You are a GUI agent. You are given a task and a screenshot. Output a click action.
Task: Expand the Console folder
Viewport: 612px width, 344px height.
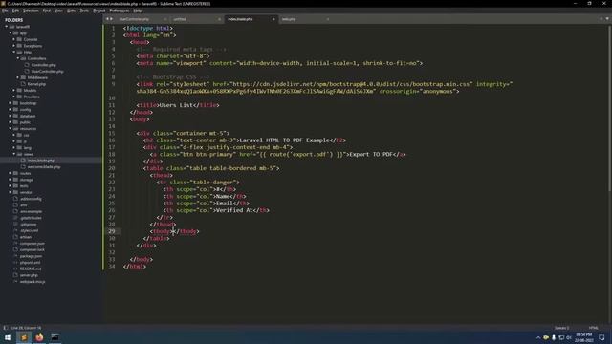click(14, 39)
